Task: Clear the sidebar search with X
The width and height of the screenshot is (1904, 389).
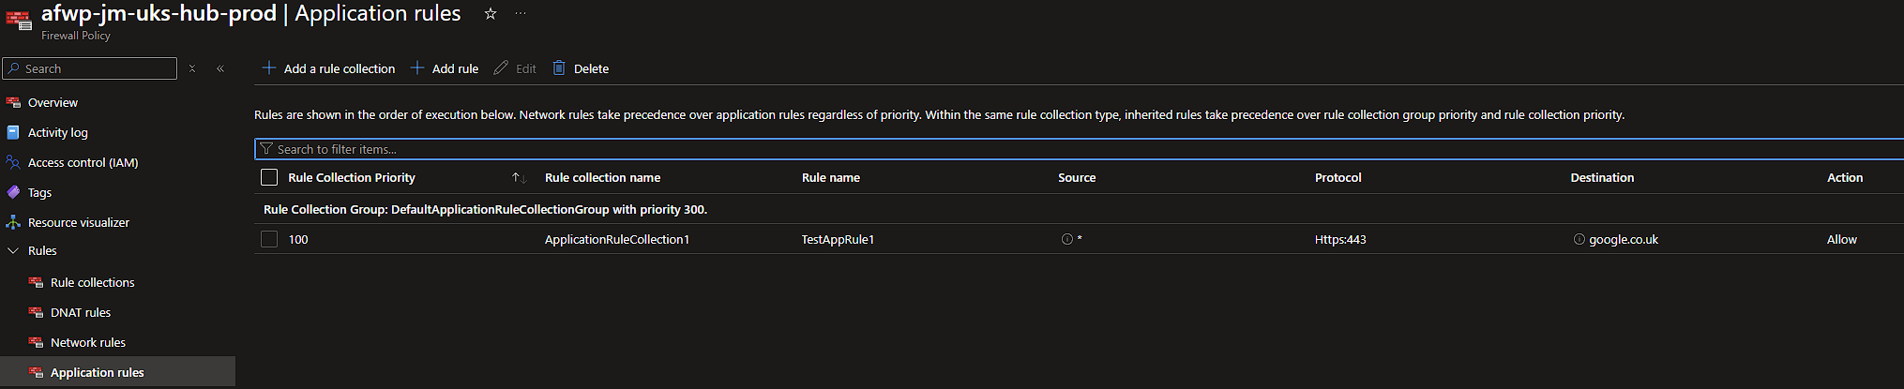Action: tap(192, 68)
